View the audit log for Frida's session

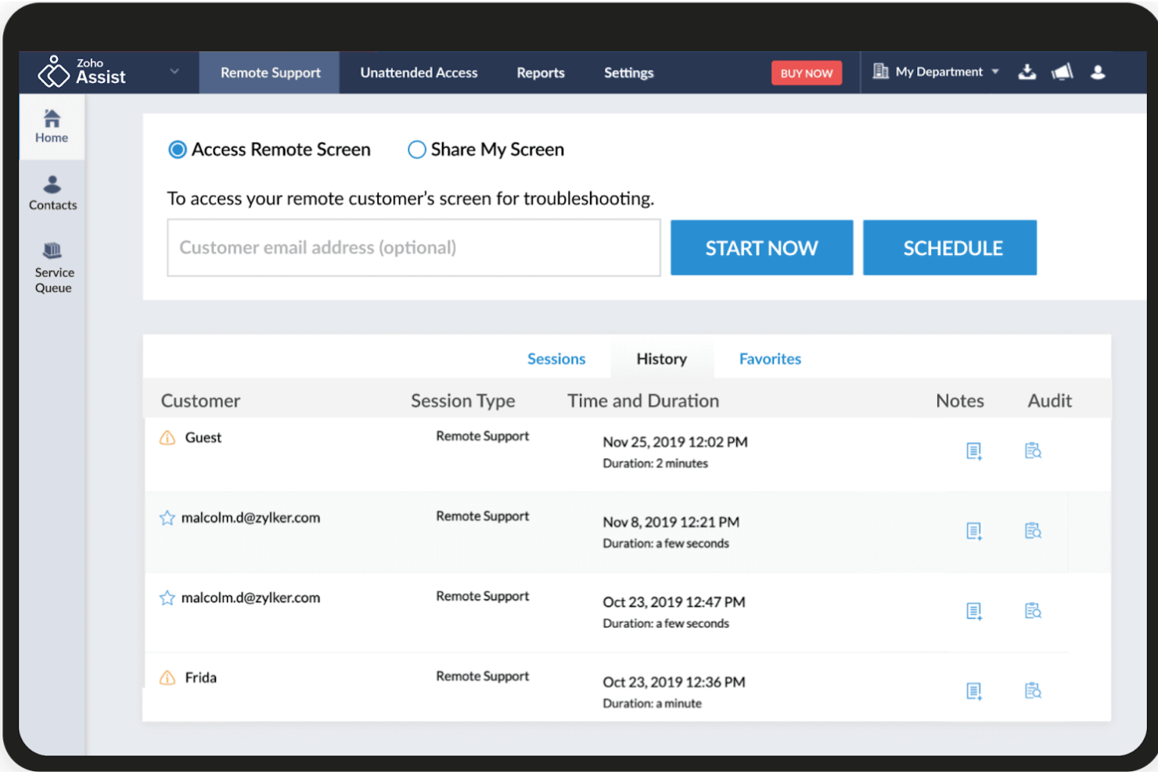tap(1033, 691)
